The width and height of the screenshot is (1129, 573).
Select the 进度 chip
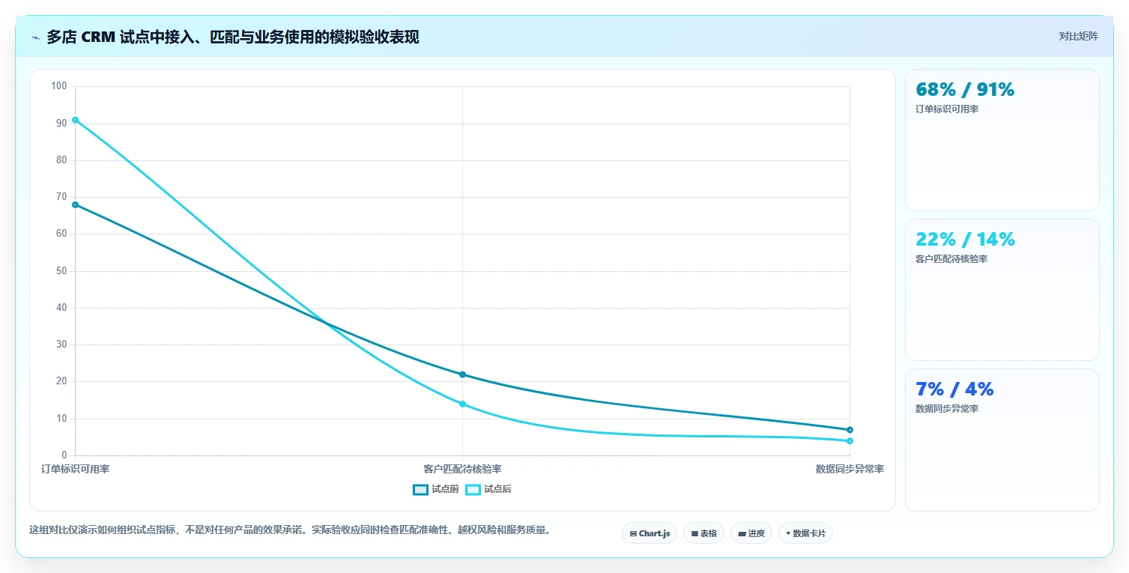[751, 533]
